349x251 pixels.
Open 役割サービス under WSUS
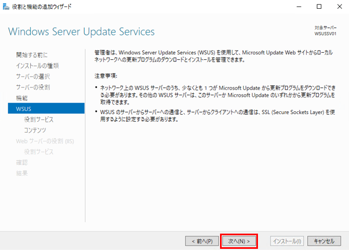point(38,120)
